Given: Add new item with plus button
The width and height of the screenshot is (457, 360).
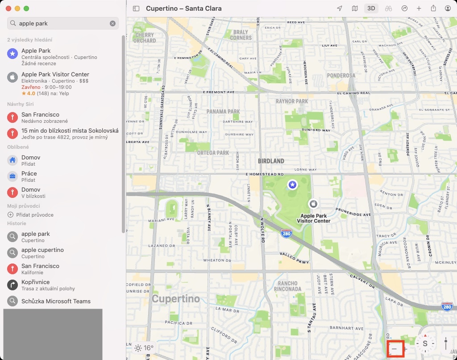Looking at the screenshot, I should 419,8.
